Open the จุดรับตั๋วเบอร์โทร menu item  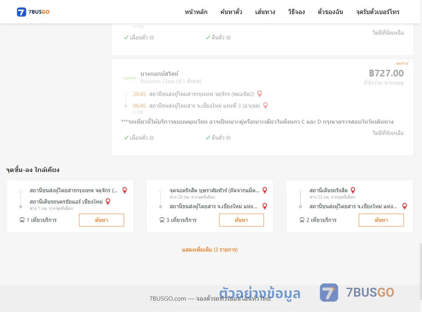(x=377, y=12)
